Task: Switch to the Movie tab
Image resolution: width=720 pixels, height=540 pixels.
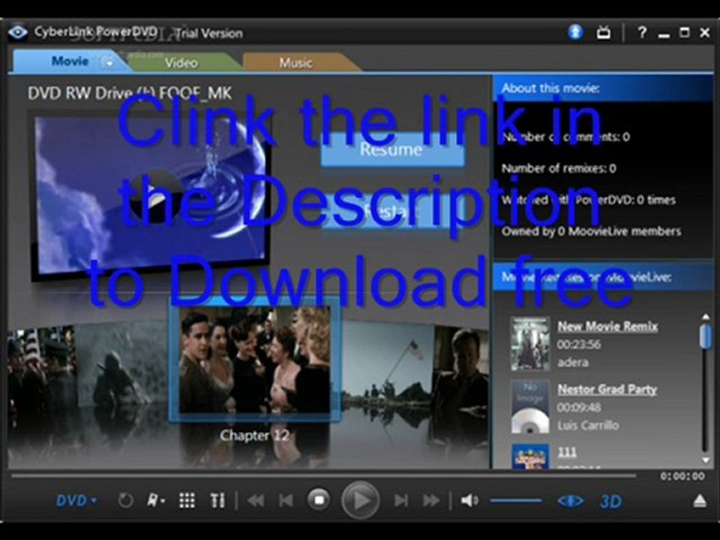Action: click(x=70, y=61)
